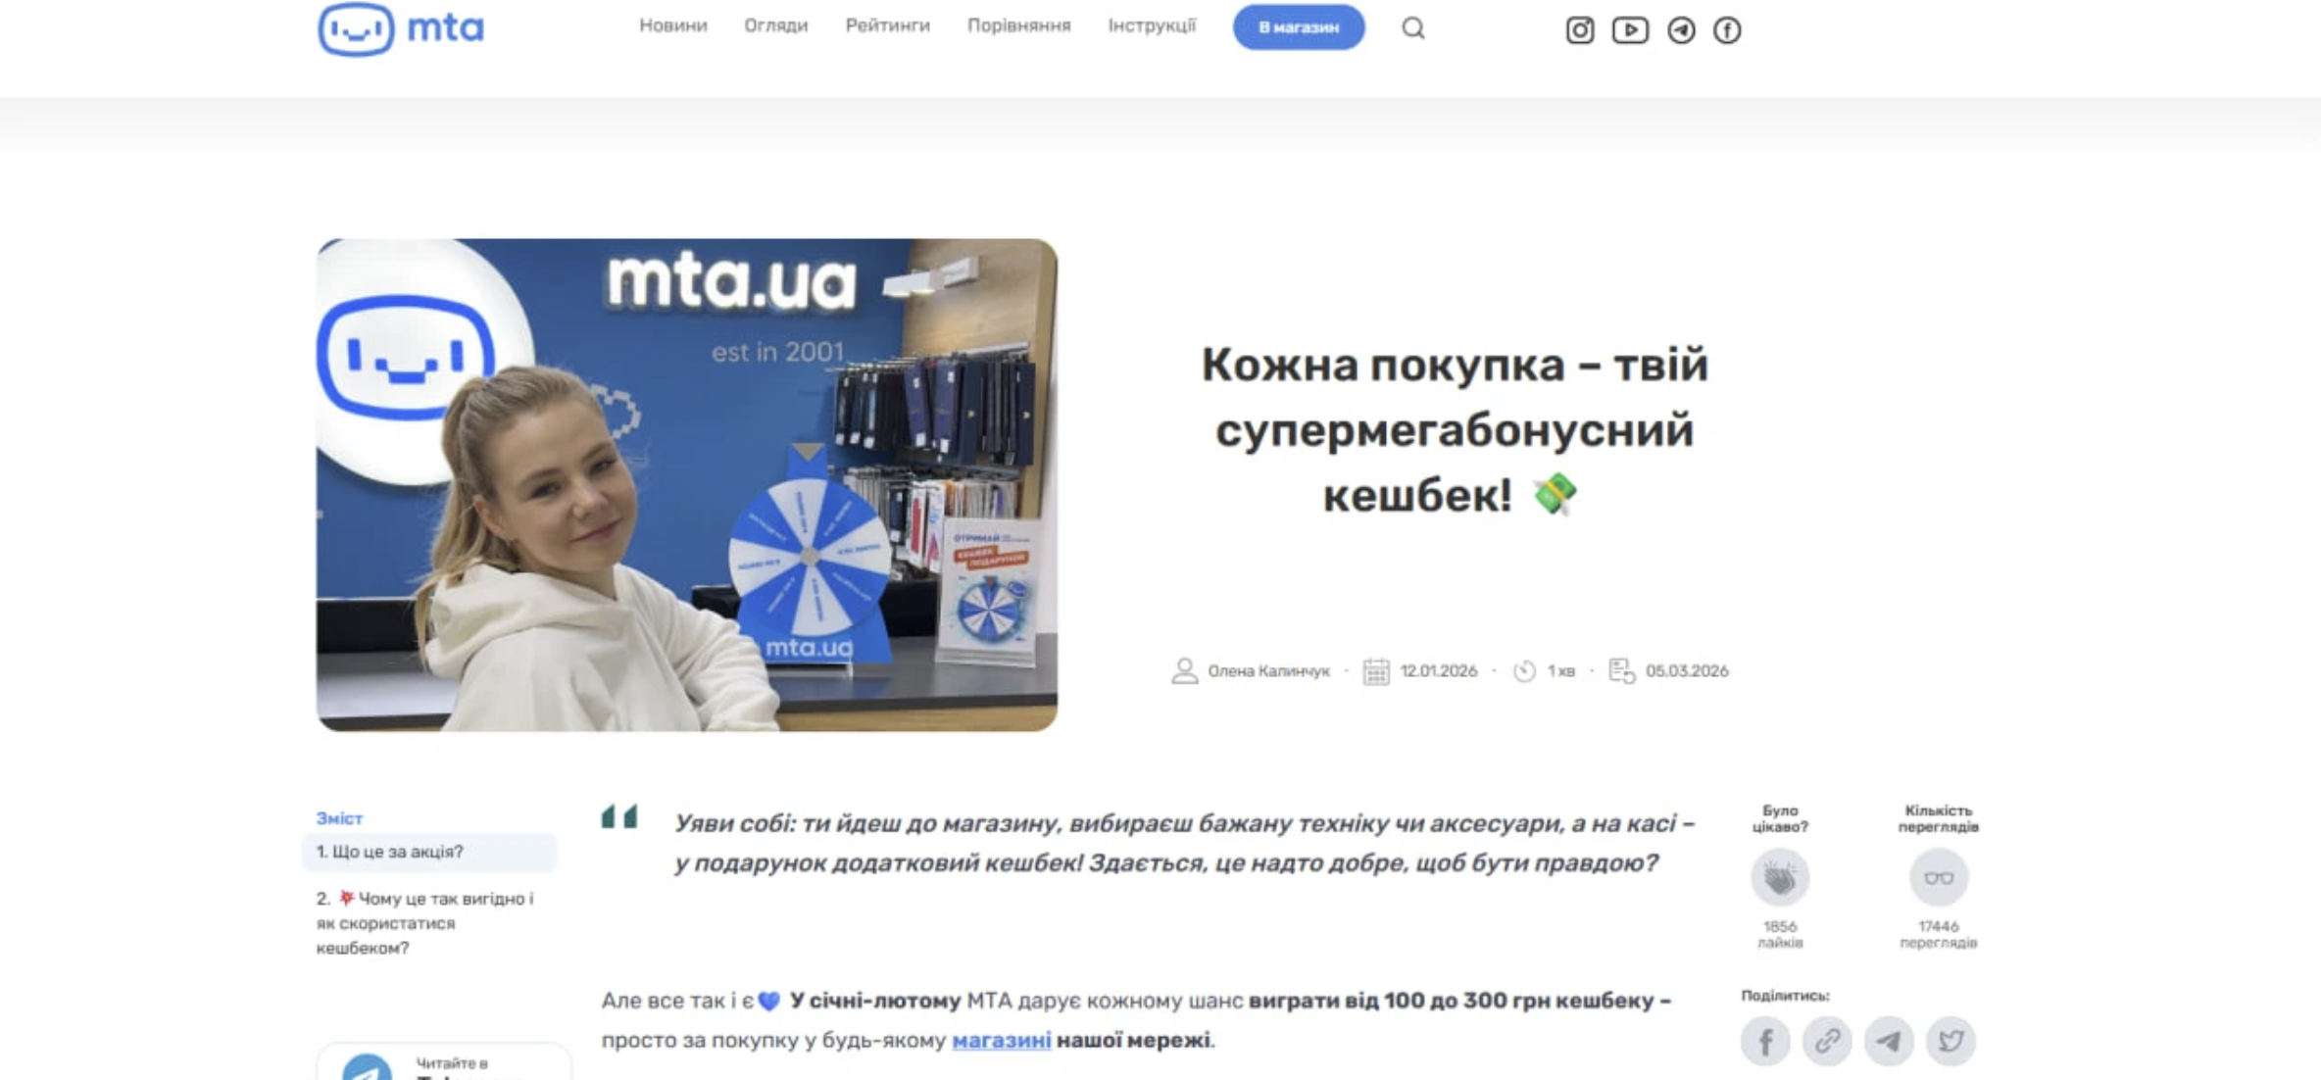Share the article via Telegram button
Screen dimensions: 2321x1080
(1889, 1041)
